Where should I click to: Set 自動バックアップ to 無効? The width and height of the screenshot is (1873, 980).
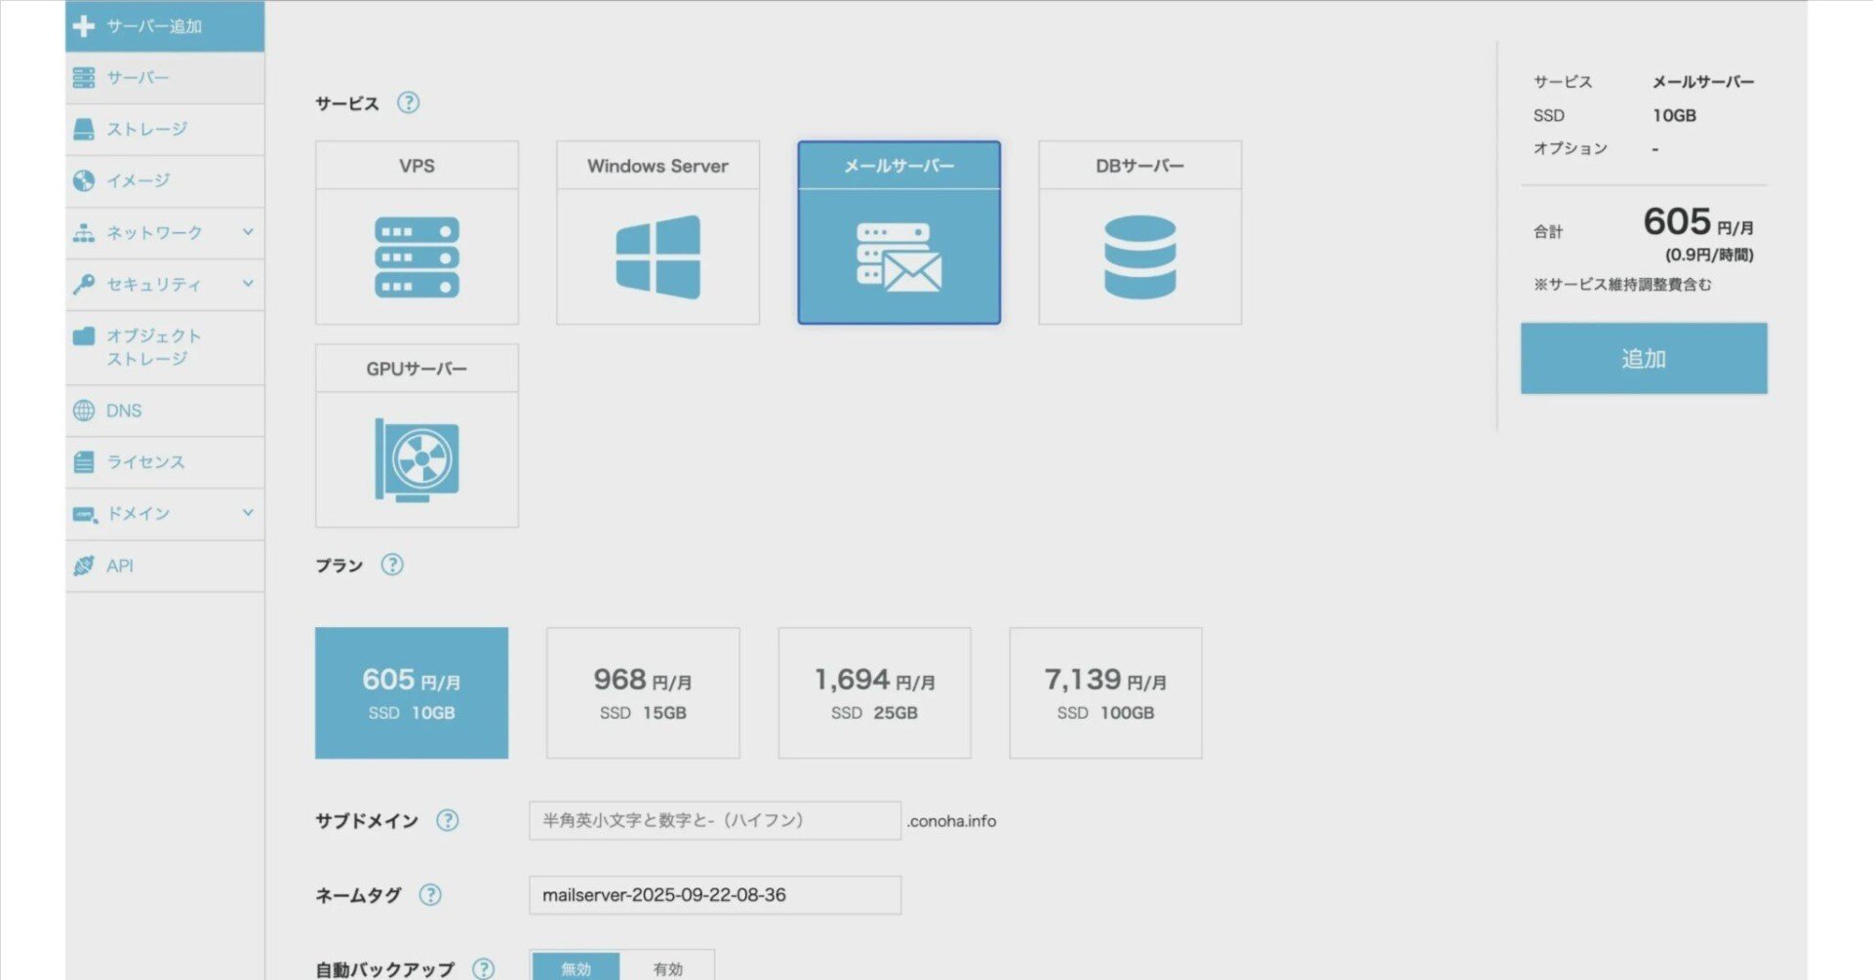click(x=576, y=967)
